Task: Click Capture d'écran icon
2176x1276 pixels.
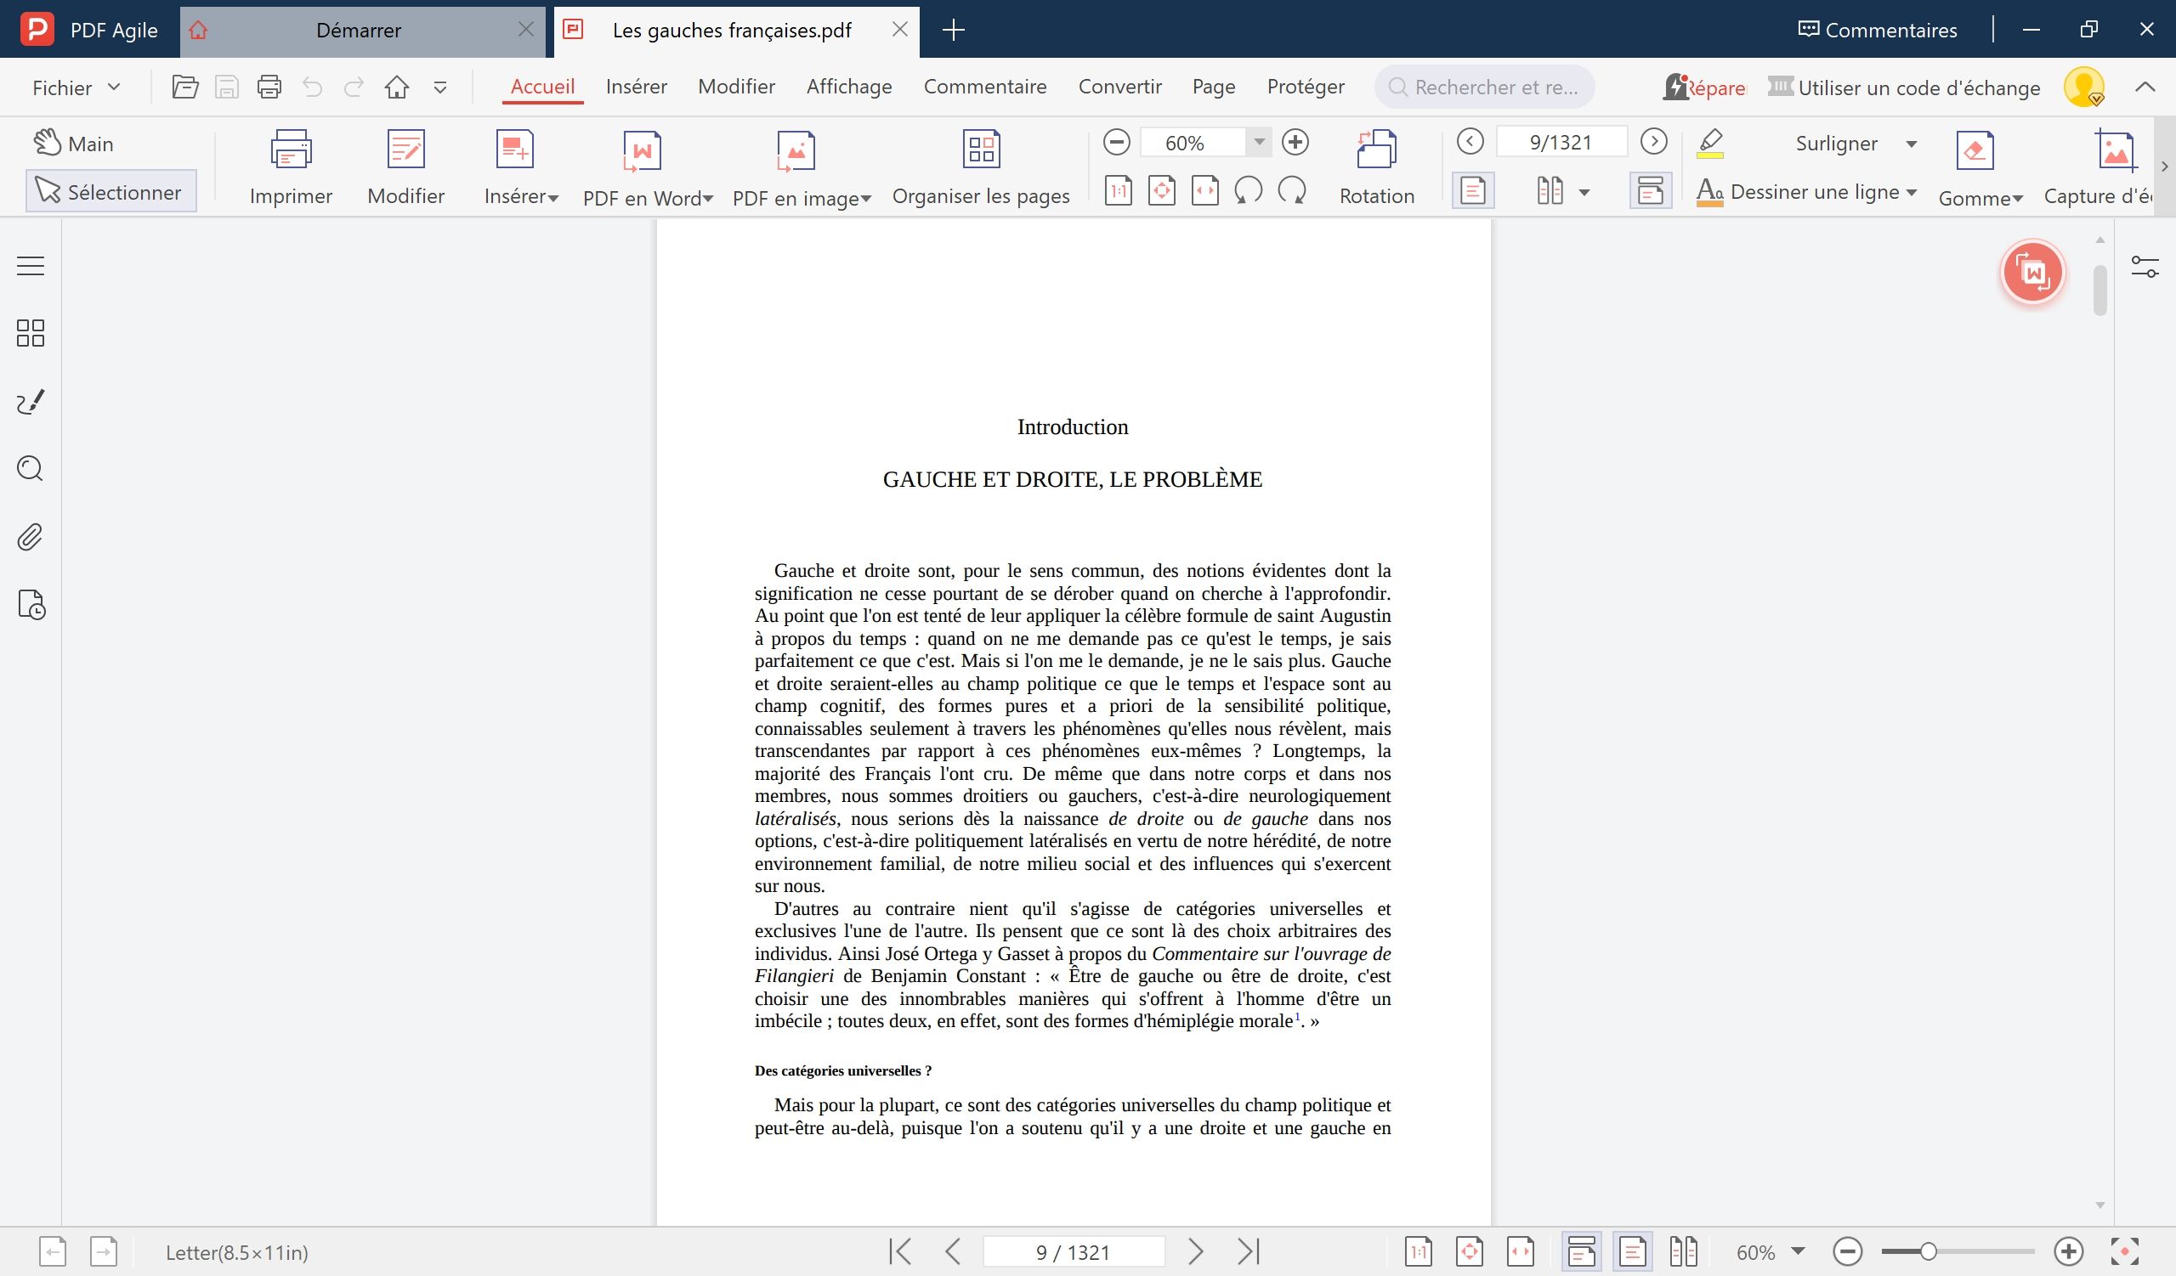Action: pos(2116,150)
